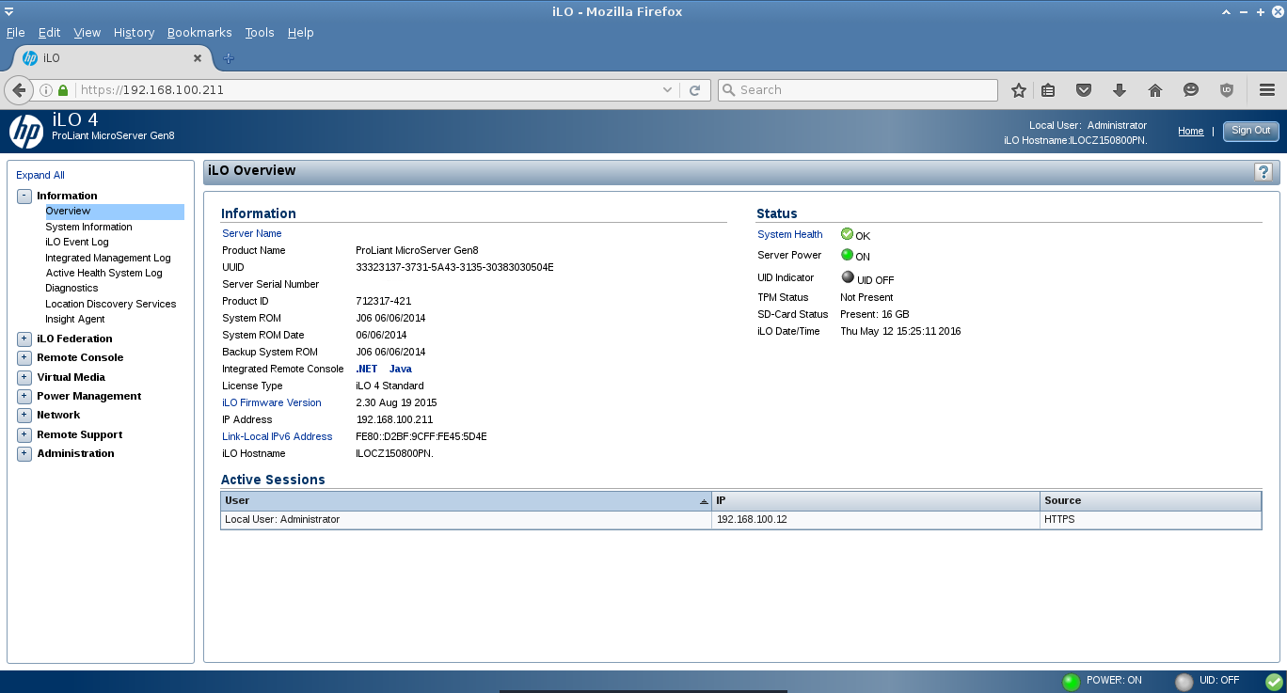Click the uBlock shield icon
The image size is (1287, 693).
[1227, 90]
